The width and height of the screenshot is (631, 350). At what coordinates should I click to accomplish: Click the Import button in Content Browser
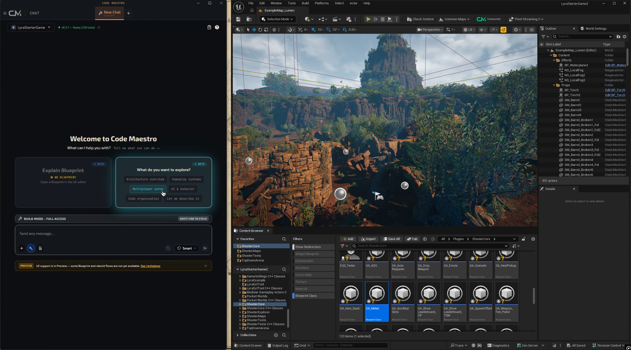[x=368, y=239]
